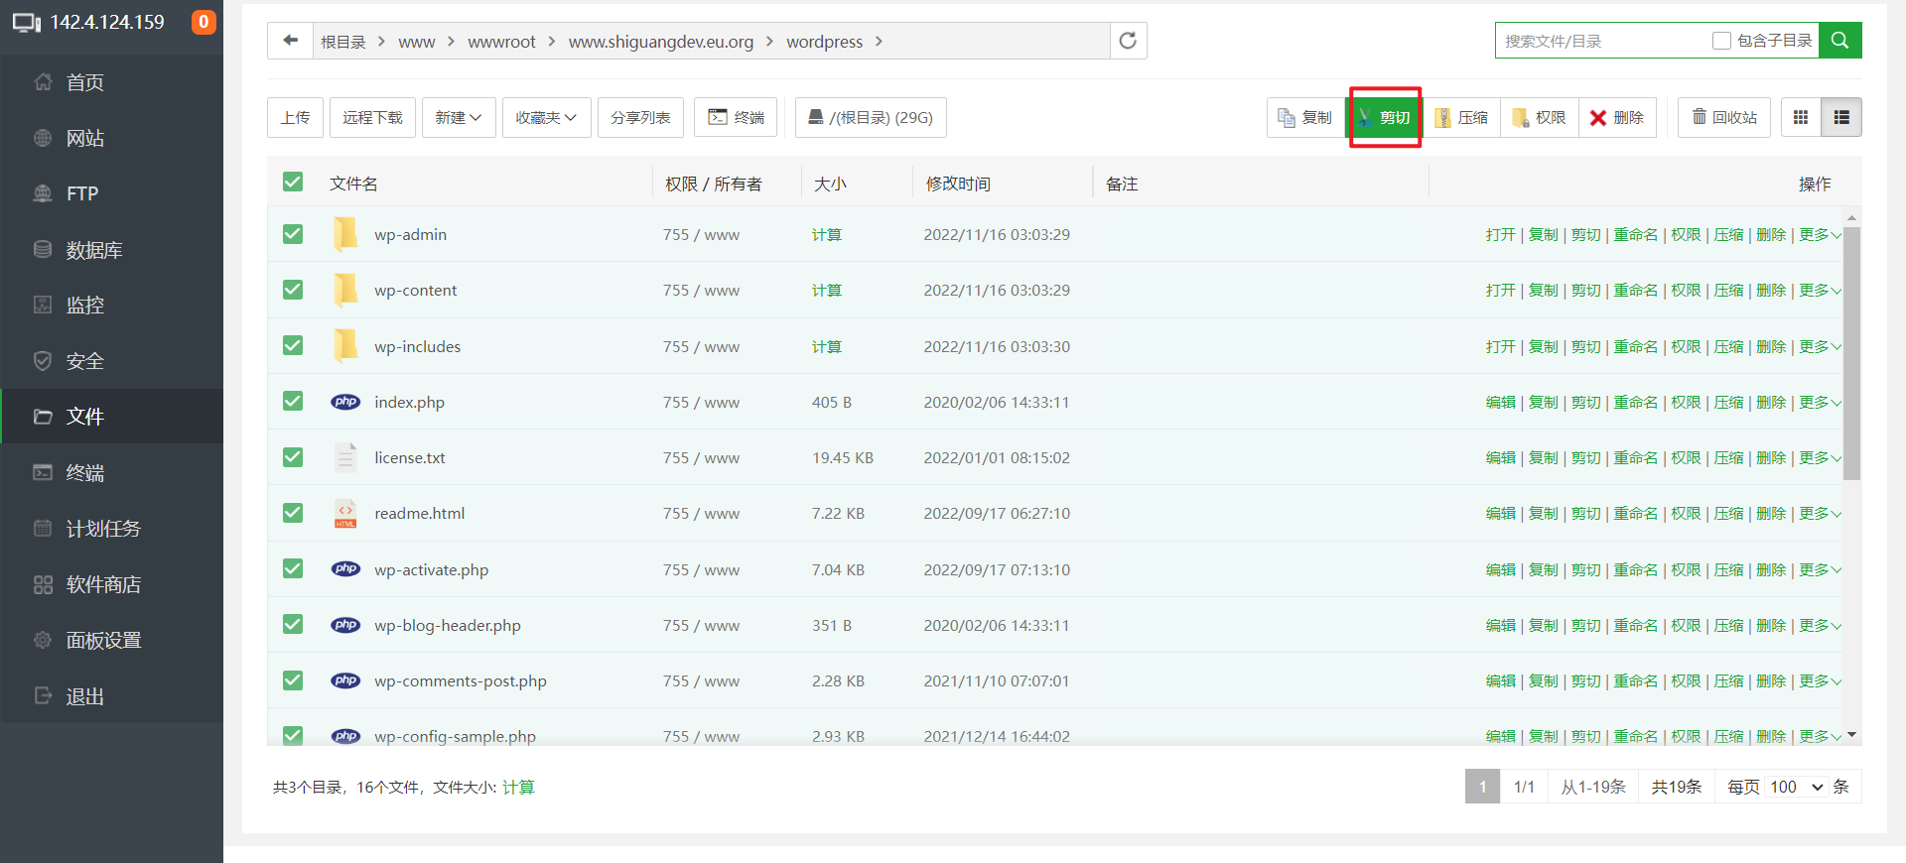
Task: Click the wp-includes folder icon
Action: point(345,346)
